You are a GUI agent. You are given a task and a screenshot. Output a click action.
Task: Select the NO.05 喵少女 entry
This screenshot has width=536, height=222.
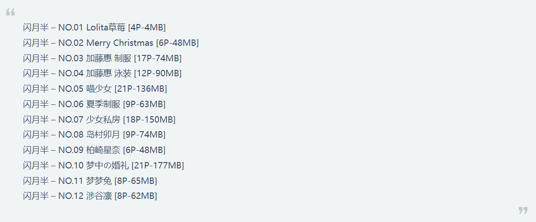click(x=95, y=89)
